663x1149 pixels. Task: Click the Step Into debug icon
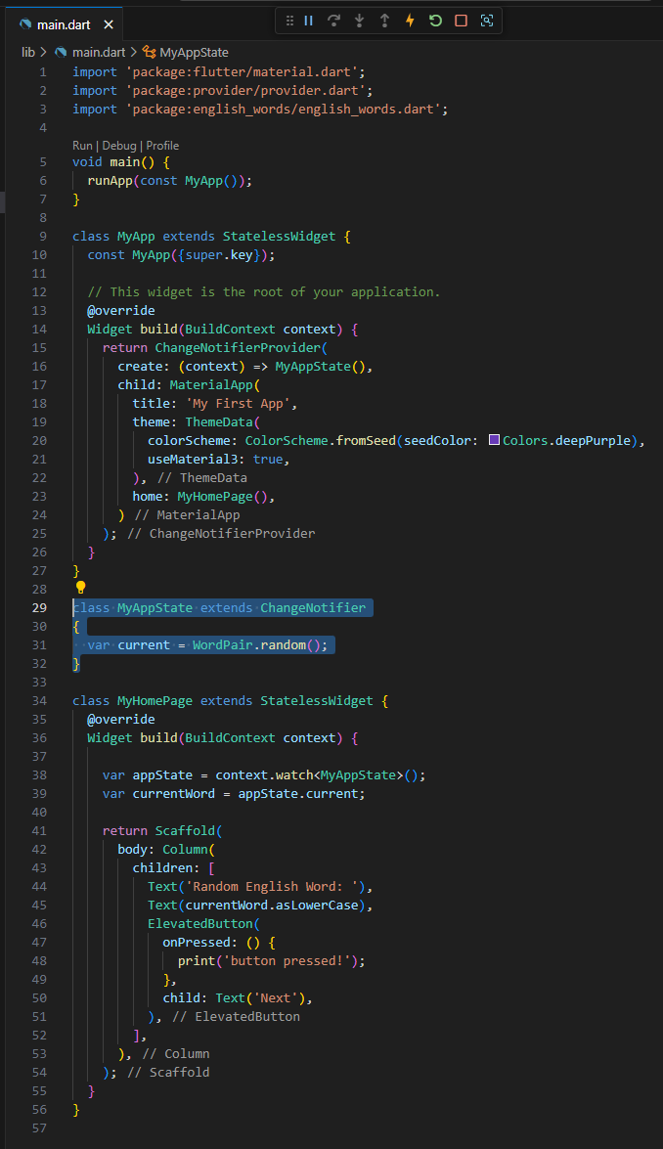pyautogui.click(x=359, y=21)
